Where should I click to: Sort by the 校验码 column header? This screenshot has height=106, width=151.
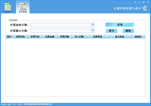click(138, 37)
